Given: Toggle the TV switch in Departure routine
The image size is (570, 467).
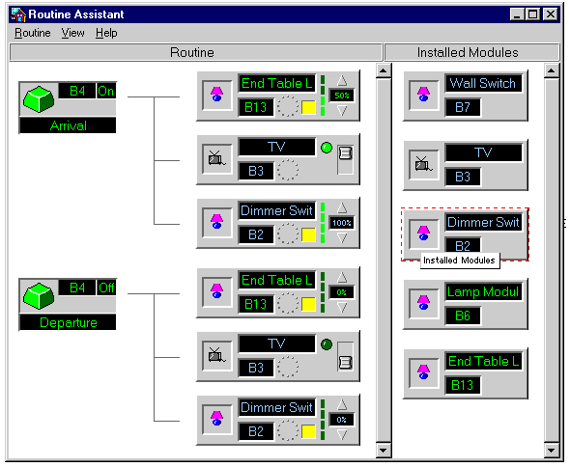Looking at the screenshot, I should (345, 356).
